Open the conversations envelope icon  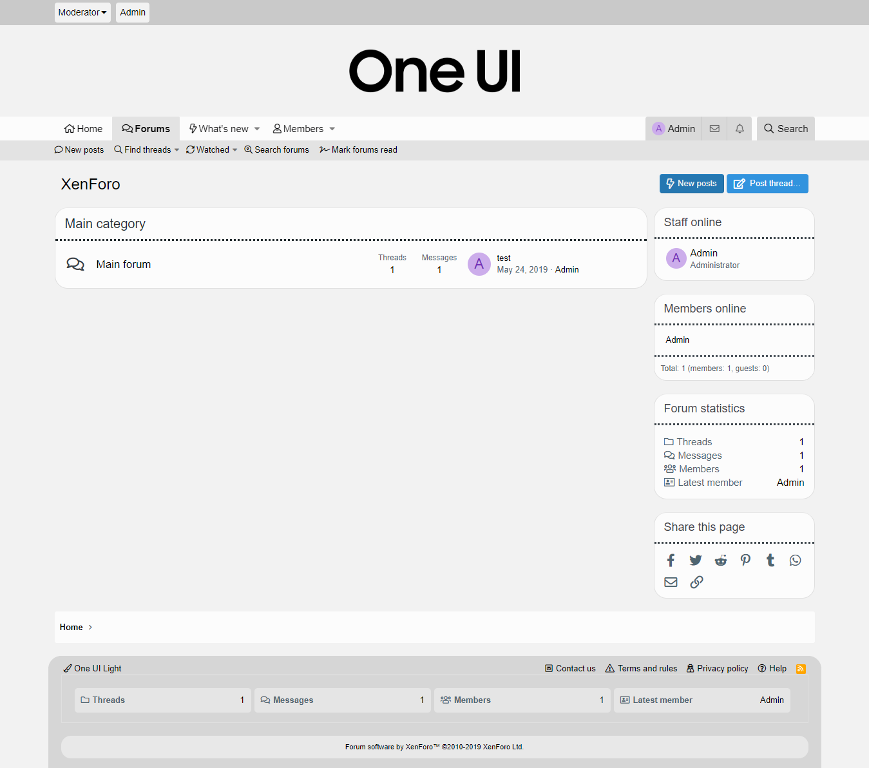pyautogui.click(x=714, y=129)
